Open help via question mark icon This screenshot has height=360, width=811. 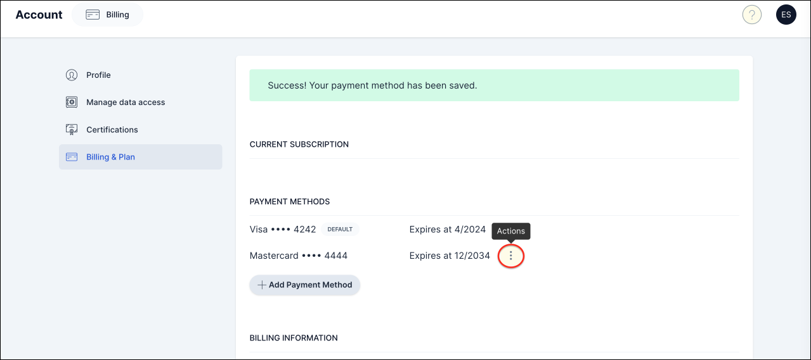point(751,15)
